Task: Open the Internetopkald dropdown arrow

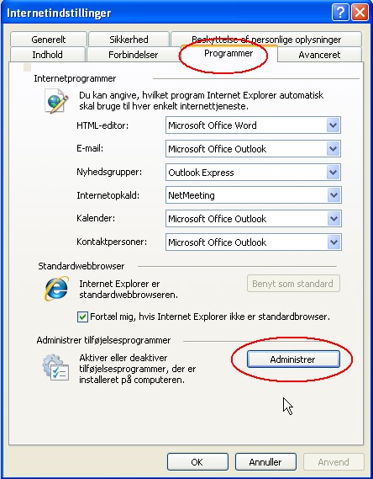Action: point(334,195)
